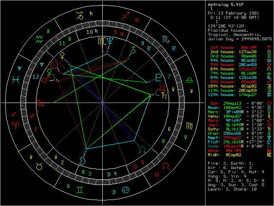This screenshot has width=274, height=206.
Task: Click the 'Sun: 24Aqu13' row
Action: (241, 103)
